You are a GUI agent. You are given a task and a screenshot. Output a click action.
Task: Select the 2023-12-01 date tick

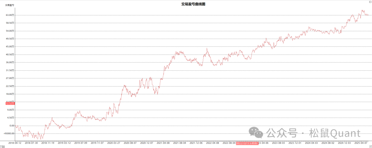click(295, 143)
